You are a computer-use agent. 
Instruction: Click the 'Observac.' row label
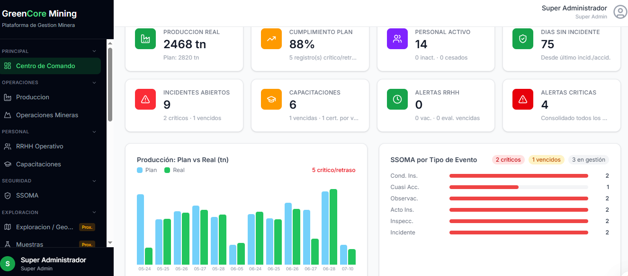(x=404, y=198)
